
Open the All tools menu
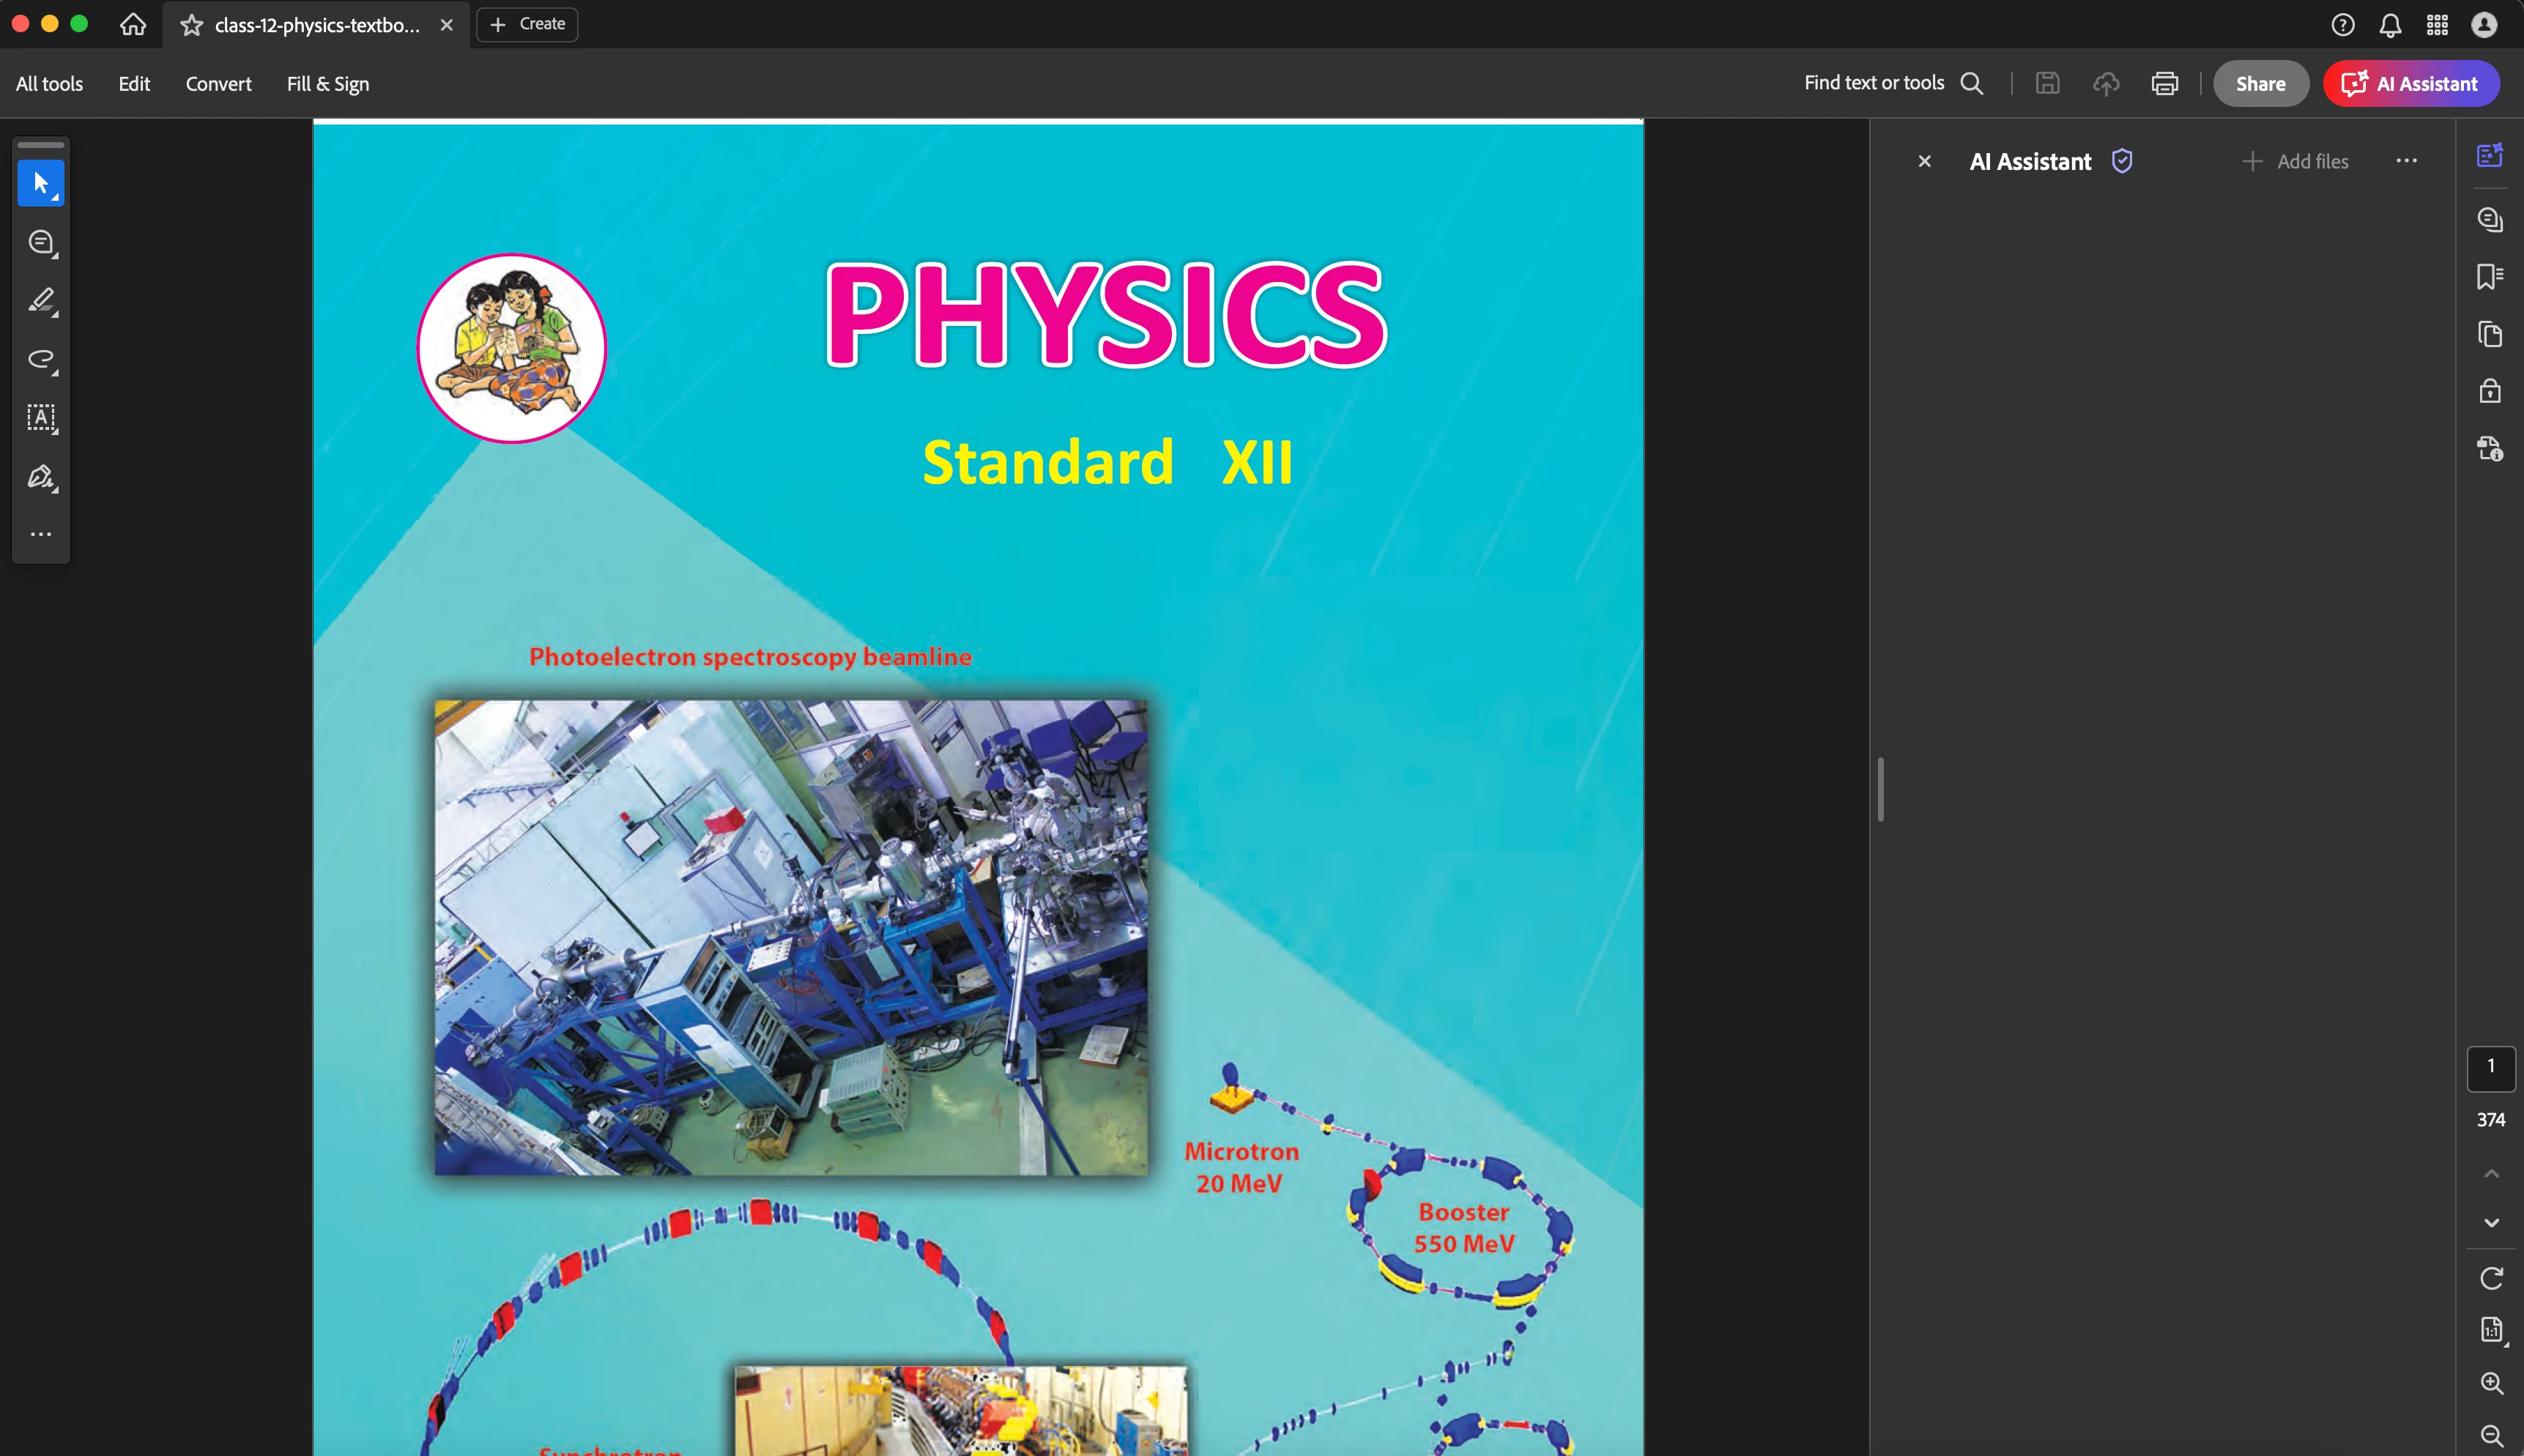click(49, 84)
